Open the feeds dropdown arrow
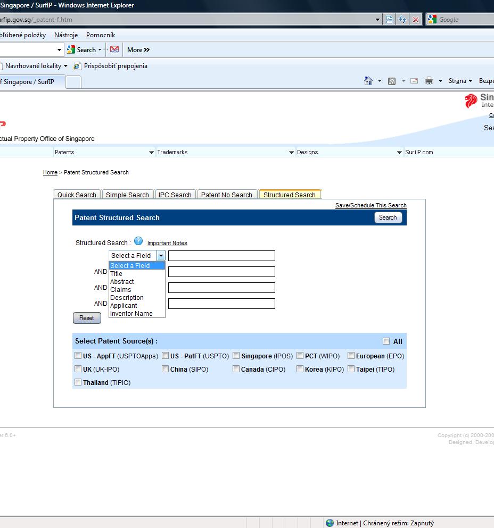Screen dimensions: 494x528 pyautogui.click(x=404, y=81)
